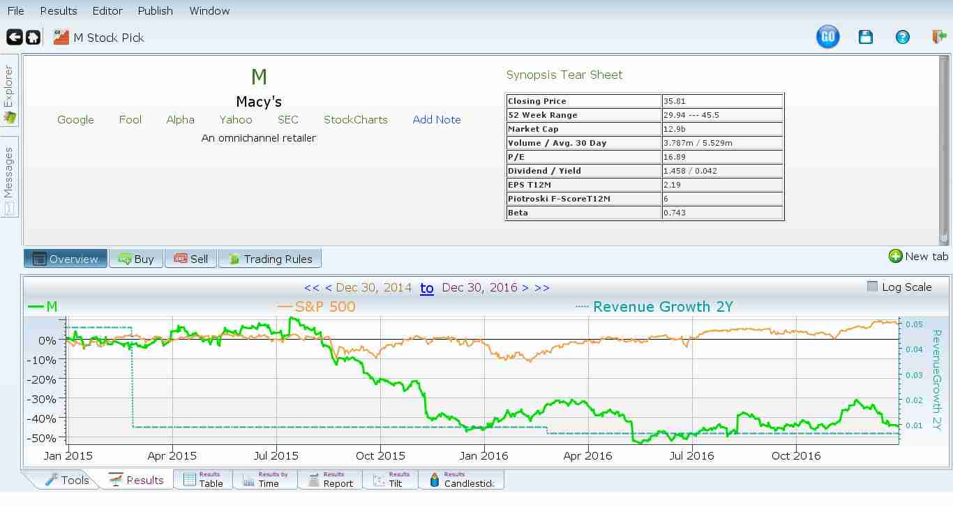Click the Macy's company name

pos(259,101)
